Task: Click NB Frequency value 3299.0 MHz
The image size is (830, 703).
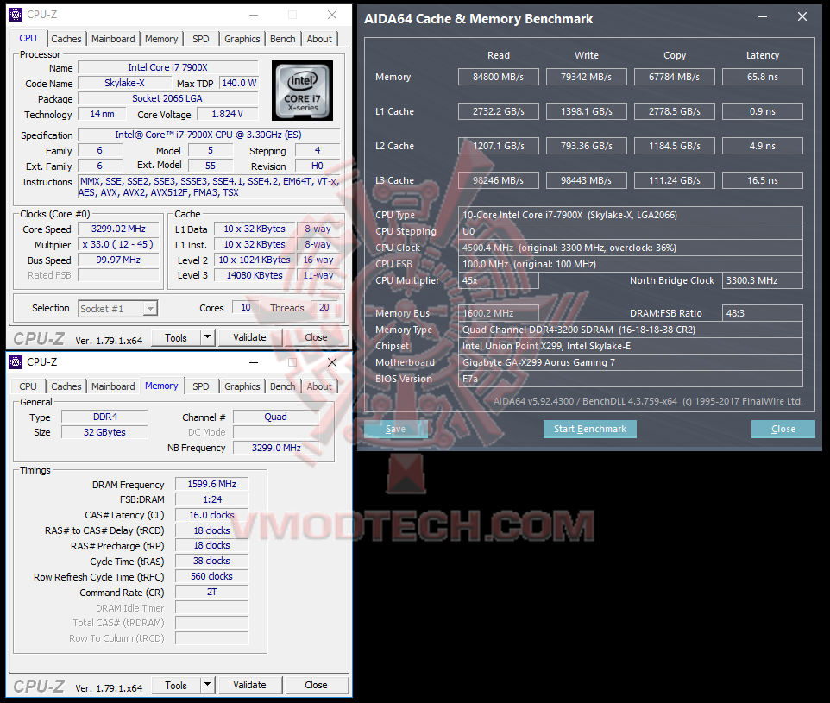Action: tap(276, 448)
